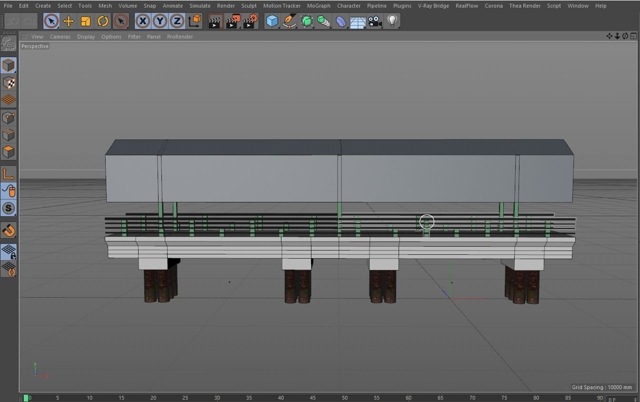
Task: Toggle Tweak mode mouse icon
Action: pyautogui.click(x=9, y=191)
